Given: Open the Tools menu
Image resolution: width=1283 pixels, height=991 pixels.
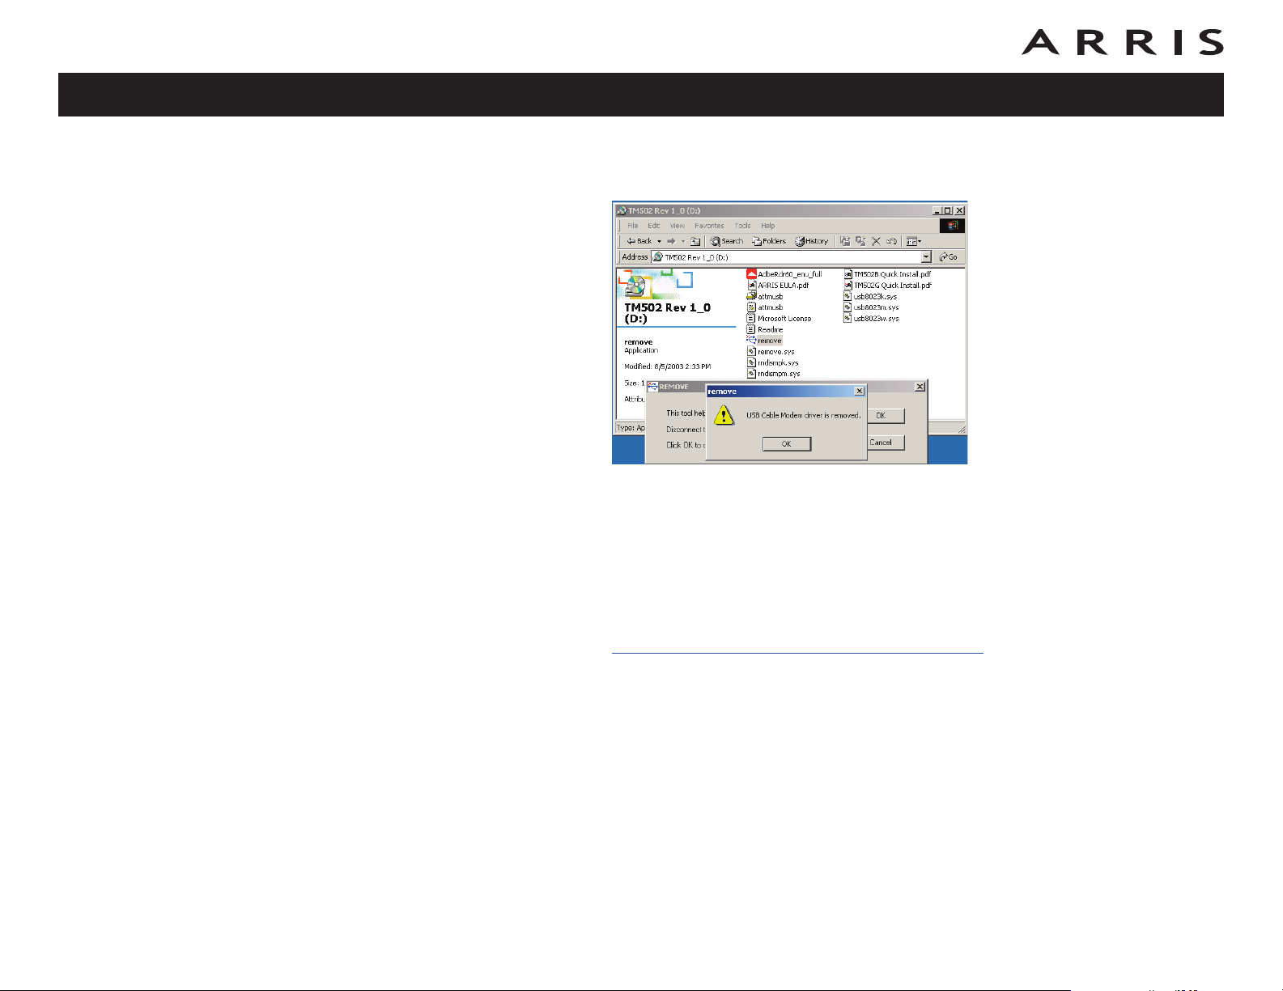Looking at the screenshot, I should coord(742,226).
